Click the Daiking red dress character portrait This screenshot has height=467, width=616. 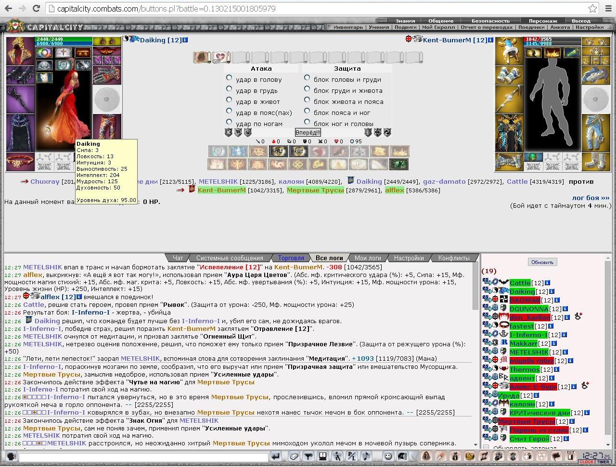[63, 106]
